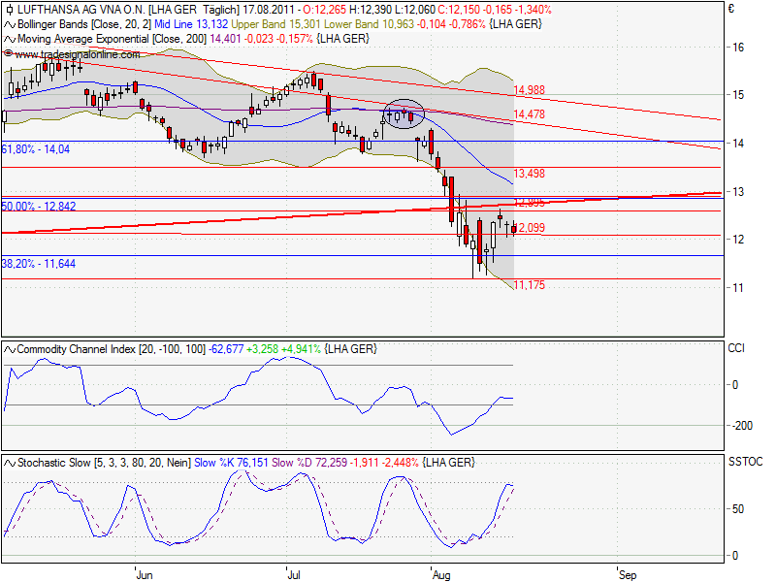
Task: Select the candlestick icon beside the LUFTHANSA title
Action: click(9, 11)
